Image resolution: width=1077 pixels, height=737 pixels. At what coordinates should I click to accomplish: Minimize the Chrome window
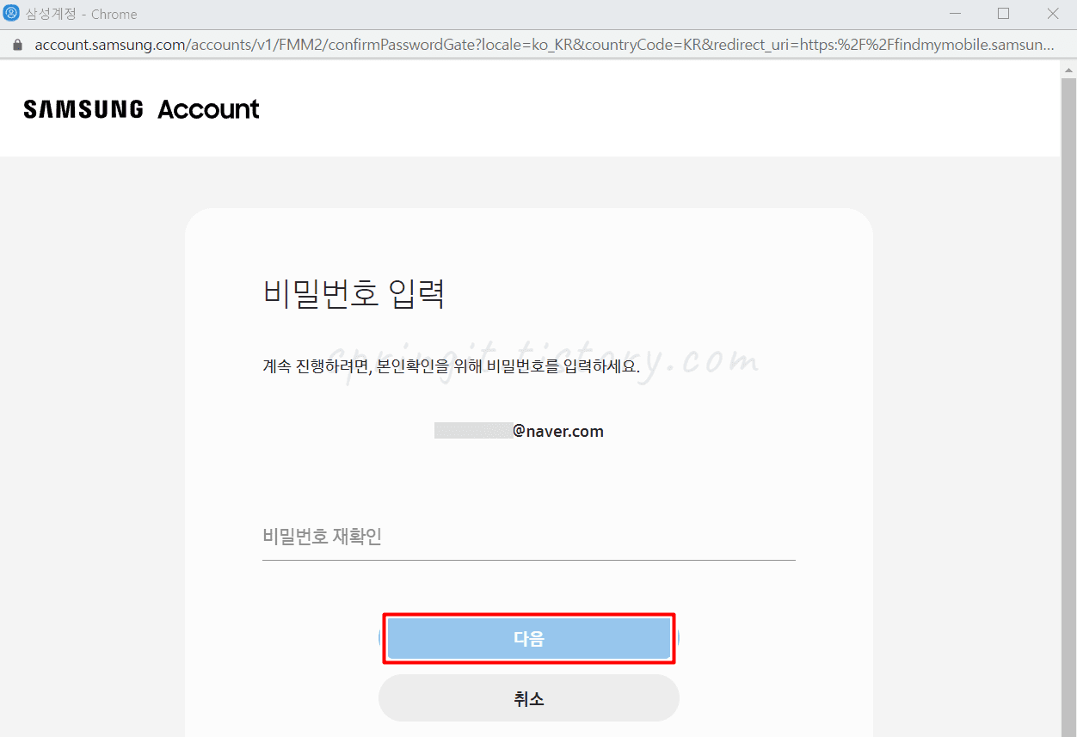tap(955, 14)
